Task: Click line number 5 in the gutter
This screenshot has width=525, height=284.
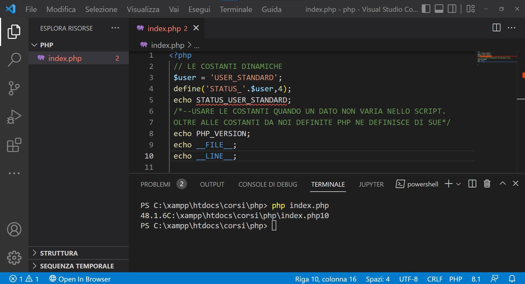Action: [151, 100]
